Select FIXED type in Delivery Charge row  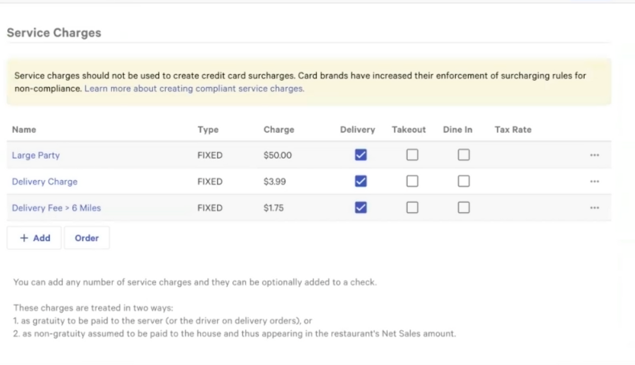[210, 182]
